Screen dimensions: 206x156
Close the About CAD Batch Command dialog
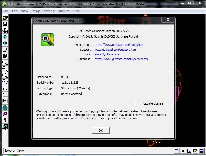[168, 20]
